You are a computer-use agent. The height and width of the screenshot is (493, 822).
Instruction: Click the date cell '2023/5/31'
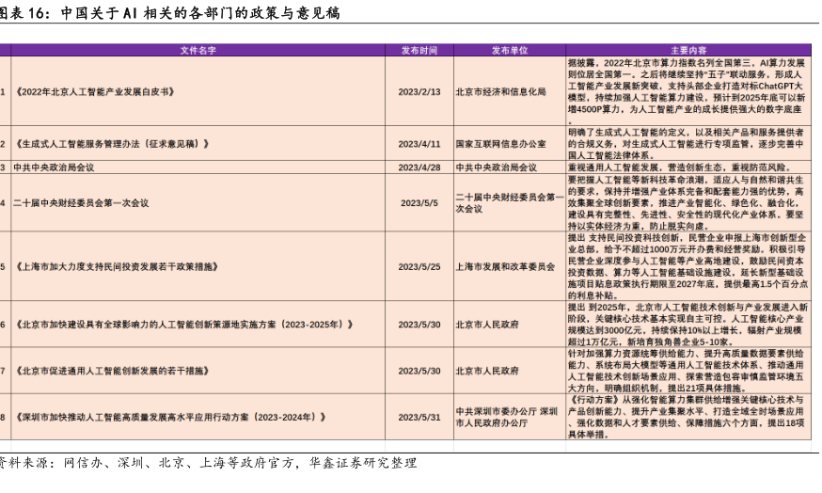419,417
